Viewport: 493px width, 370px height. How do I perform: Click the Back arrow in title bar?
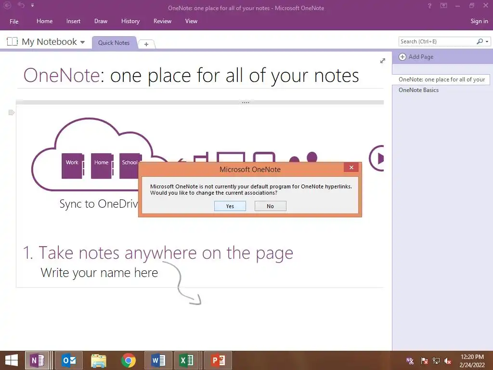7,5
